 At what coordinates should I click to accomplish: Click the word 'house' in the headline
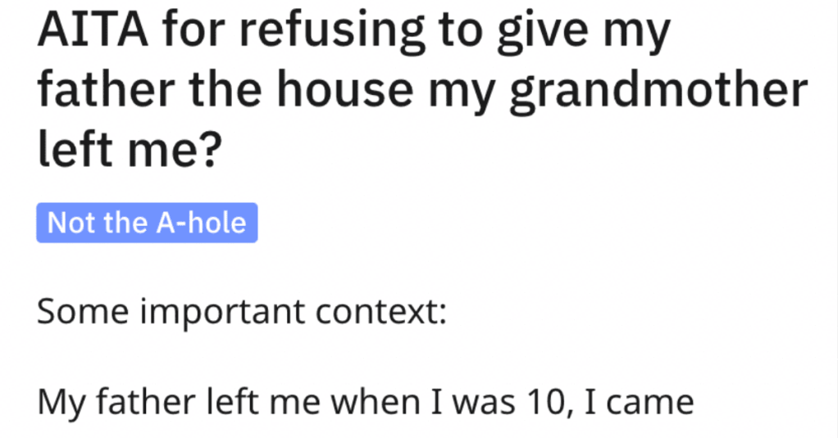(344, 88)
